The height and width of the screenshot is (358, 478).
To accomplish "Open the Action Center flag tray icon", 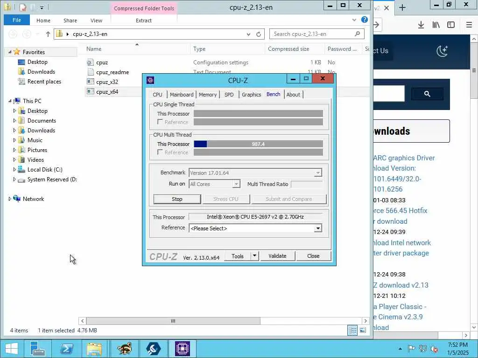I will coord(412,349).
